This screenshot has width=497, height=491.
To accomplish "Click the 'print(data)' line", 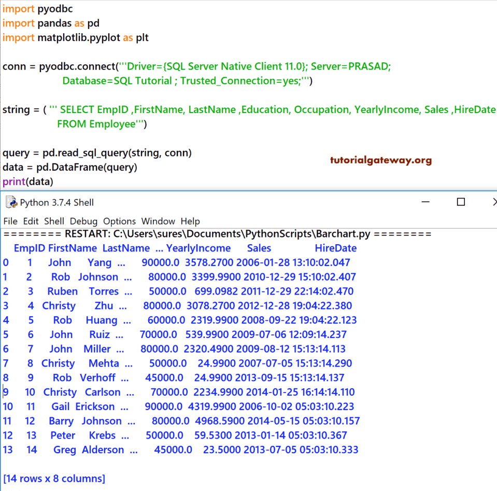I will pos(28,182).
